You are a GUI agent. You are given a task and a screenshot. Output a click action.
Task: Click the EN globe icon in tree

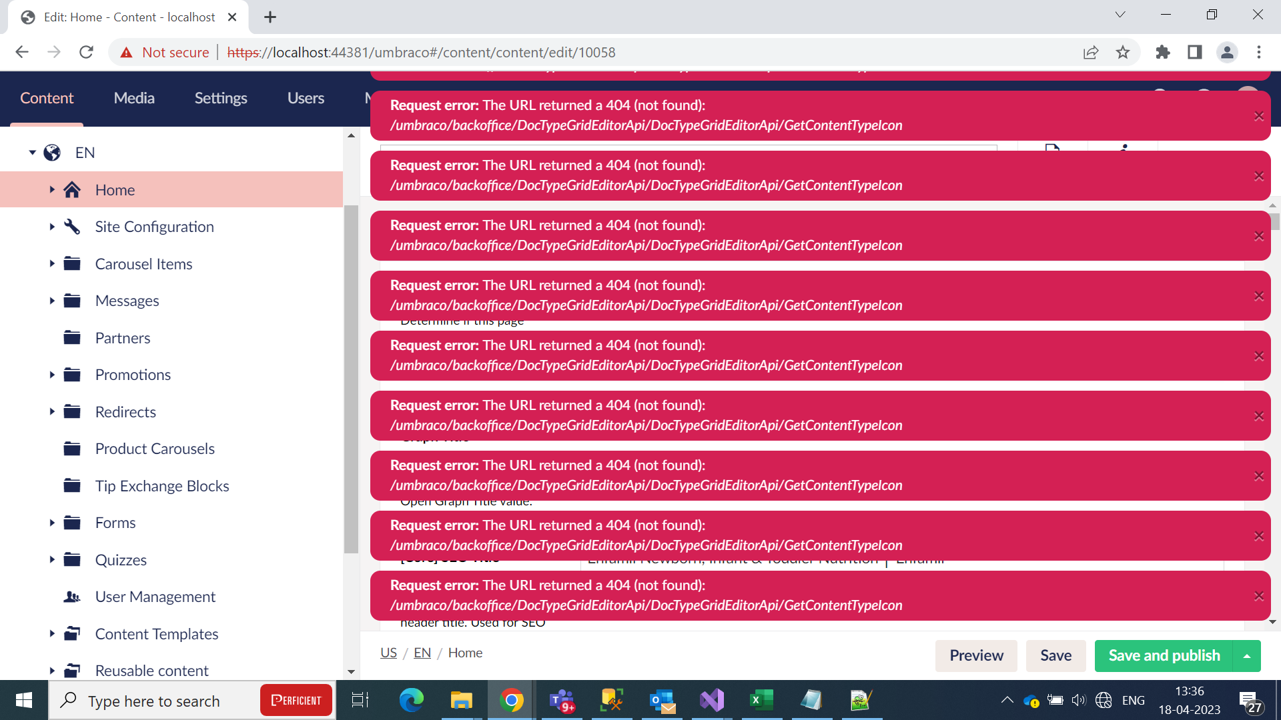pyautogui.click(x=52, y=153)
